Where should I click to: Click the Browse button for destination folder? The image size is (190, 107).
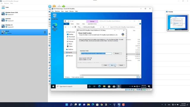(117, 53)
